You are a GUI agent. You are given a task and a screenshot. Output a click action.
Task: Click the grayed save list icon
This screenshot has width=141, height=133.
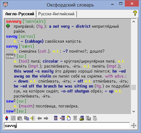click(x=88, y=118)
